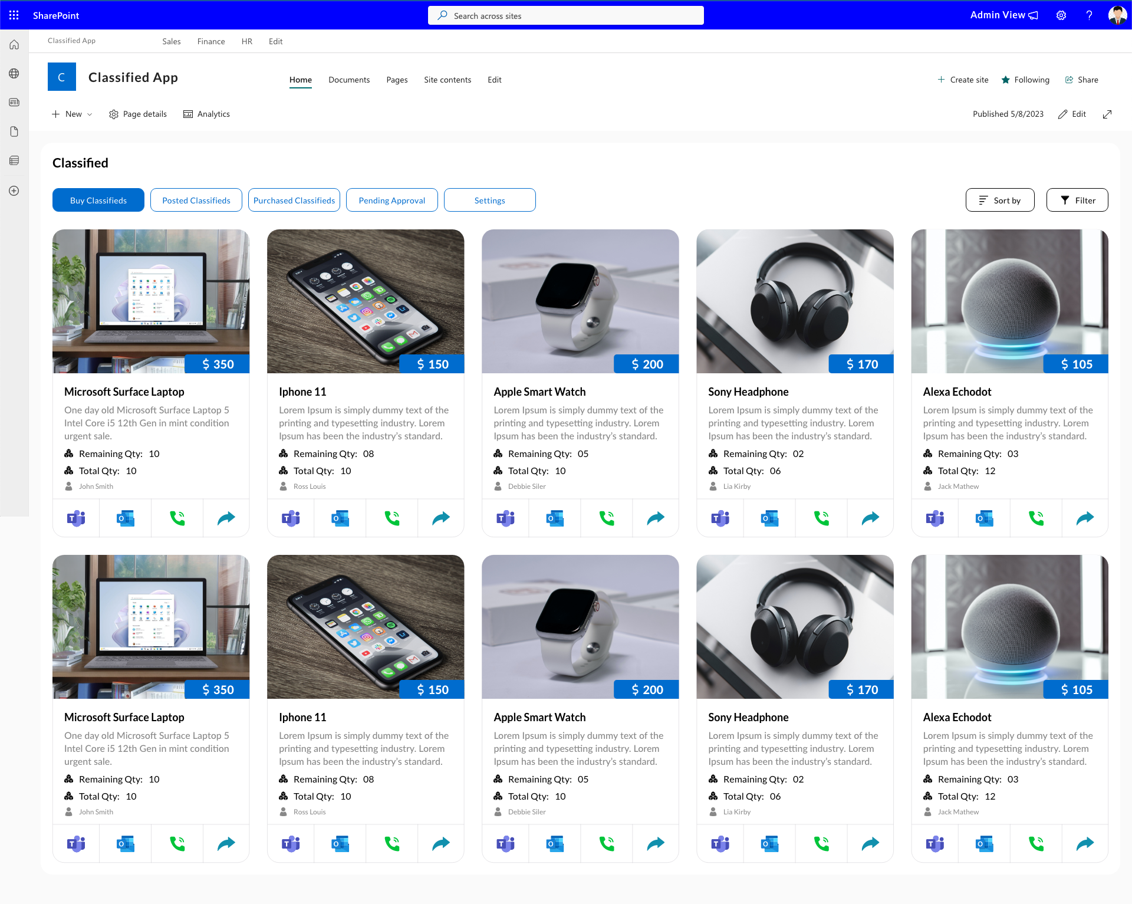Open Teams icon on second-row Microsoft Surface Laptop card
The height and width of the screenshot is (904, 1132).
[x=76, y=844]
